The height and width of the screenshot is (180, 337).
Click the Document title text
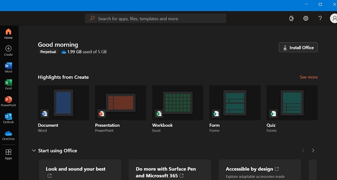pos(48,125)
